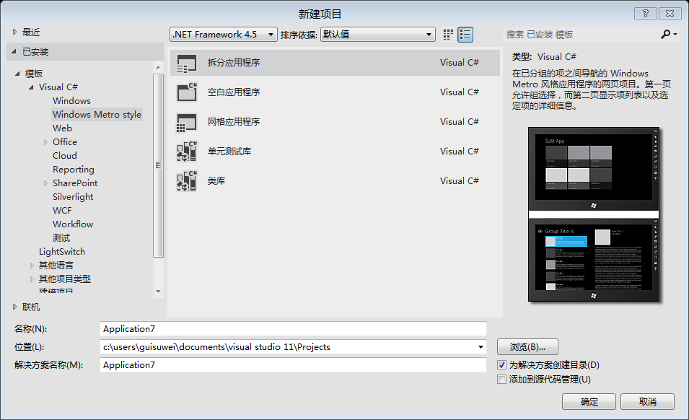Switch to medium icons list view
Image resolution: width=689 pixels, height=420 pixels.
coord(465,35)
